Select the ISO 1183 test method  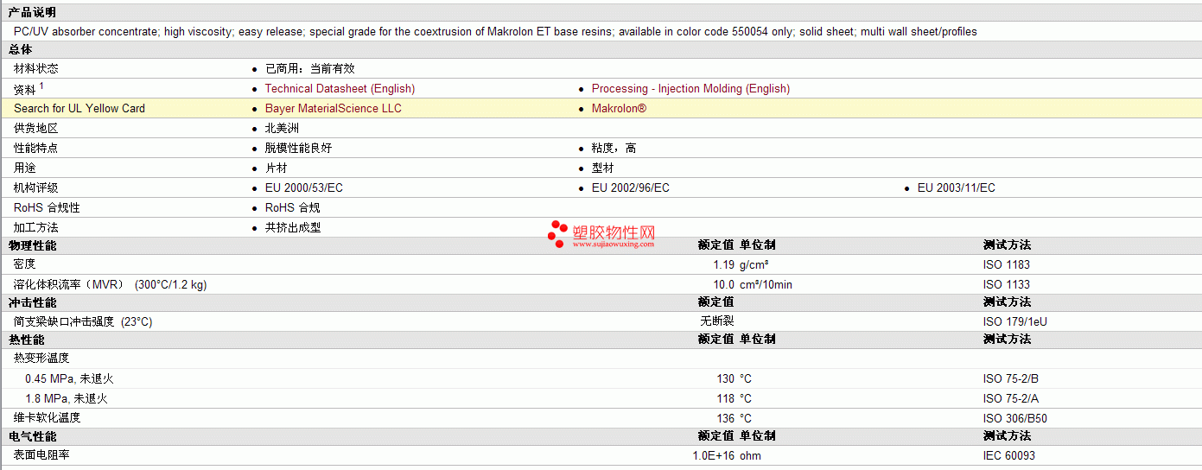pyautogui.click(x=1007, y=264)
